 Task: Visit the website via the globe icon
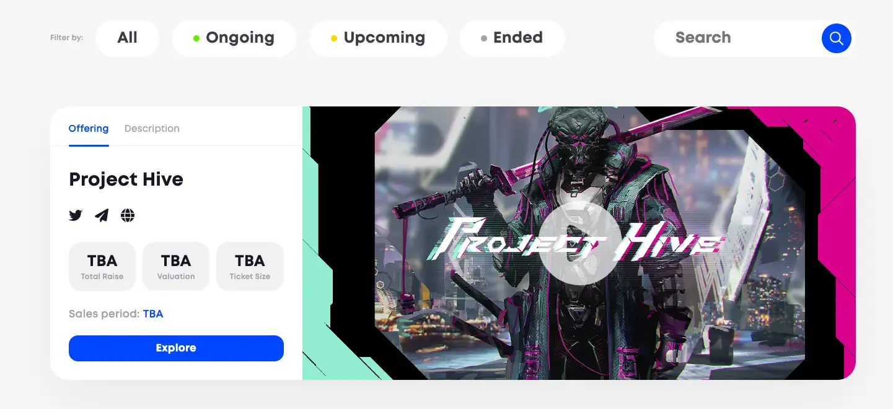tap(128, 215)
